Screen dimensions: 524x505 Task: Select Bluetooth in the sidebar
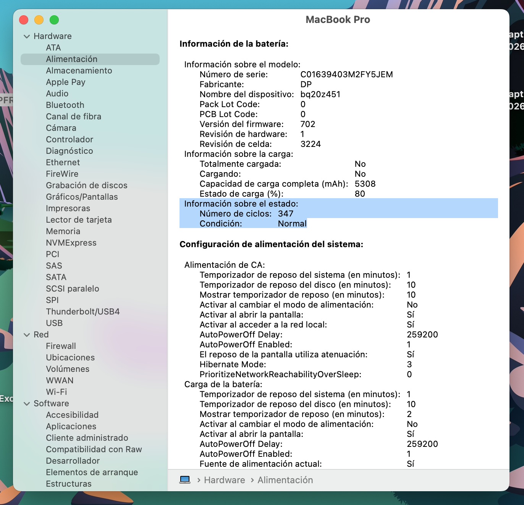65,105
